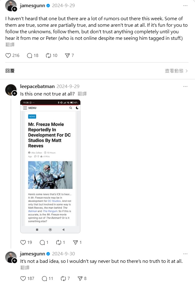Follow jamesgunn via plus badge on top avatar
Viewport: 195px width, 284px height.
pyautogui.click(x=15, y=9)
